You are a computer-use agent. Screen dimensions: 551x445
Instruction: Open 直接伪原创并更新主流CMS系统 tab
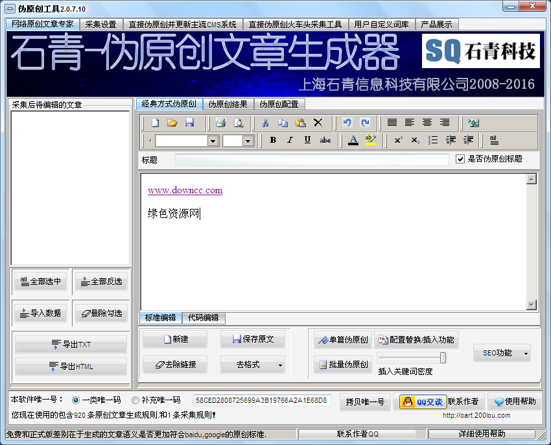tap(182, 24)
